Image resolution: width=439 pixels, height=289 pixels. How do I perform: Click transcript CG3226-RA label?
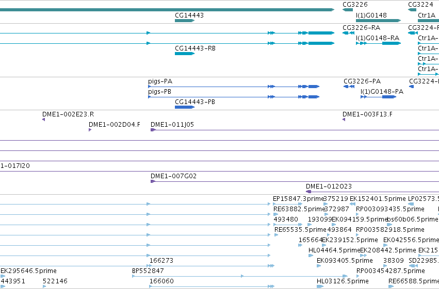pos(362,28)
